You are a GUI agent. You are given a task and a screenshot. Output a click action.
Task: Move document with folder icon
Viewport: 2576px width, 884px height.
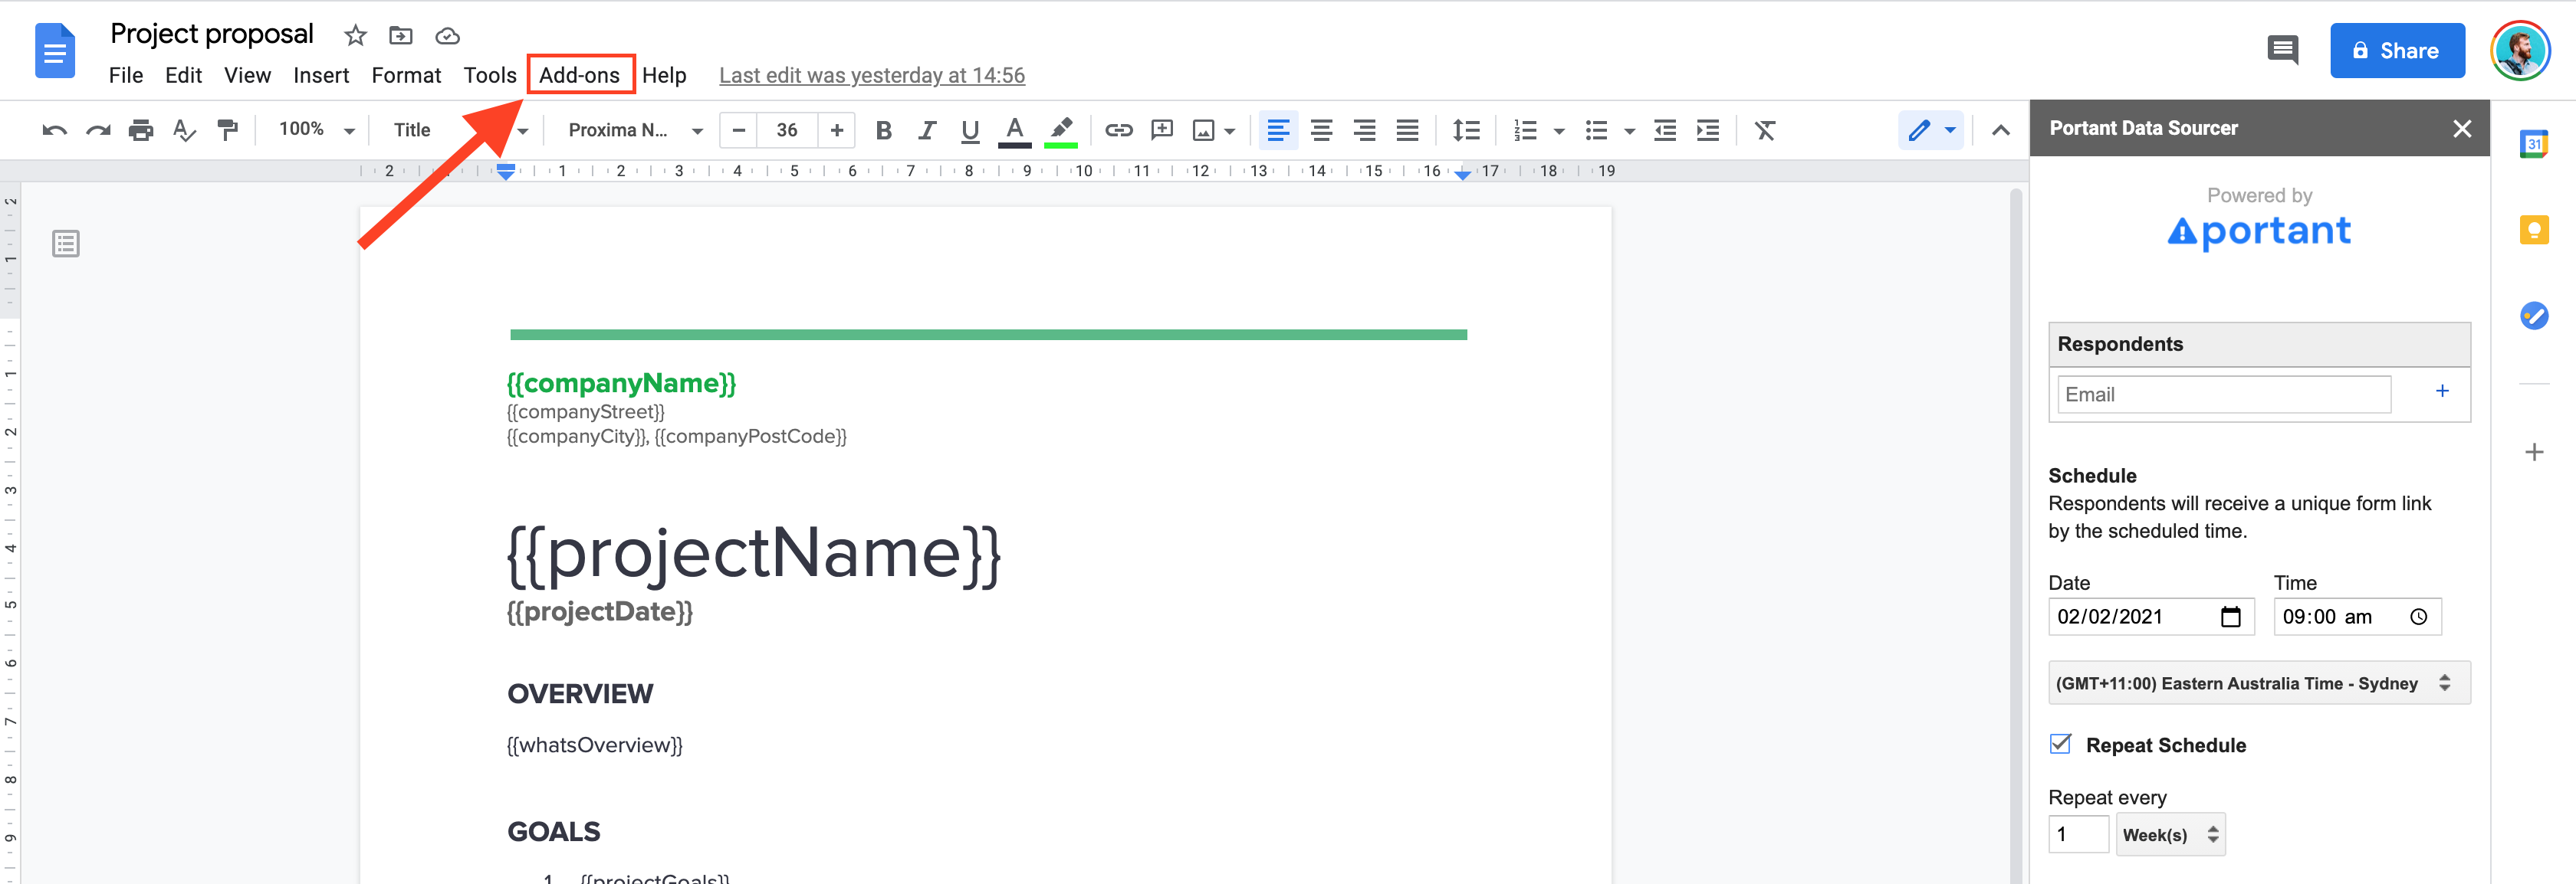[400, 36]
